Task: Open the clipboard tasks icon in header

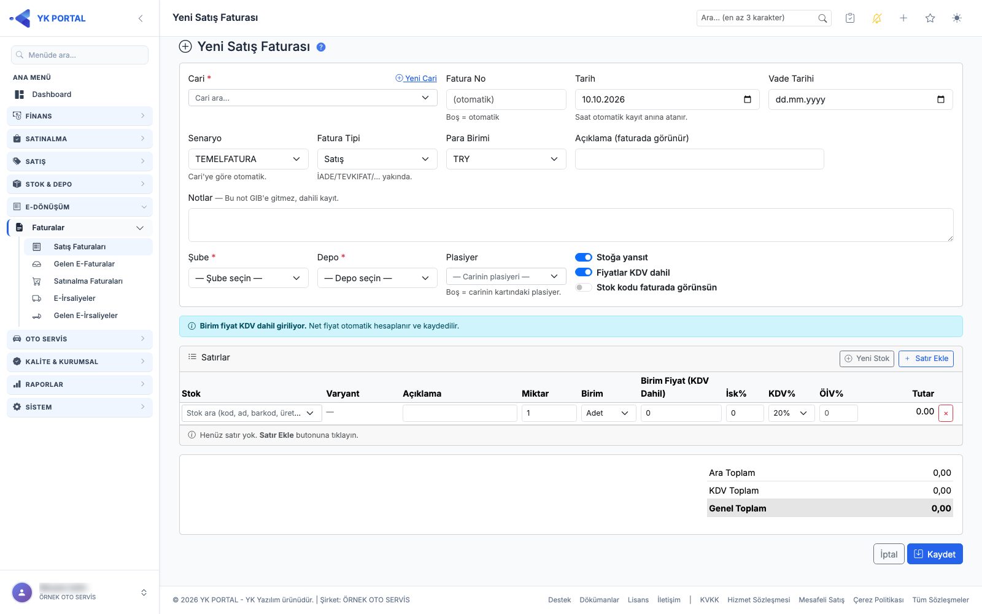Action: tap(850, 18)
